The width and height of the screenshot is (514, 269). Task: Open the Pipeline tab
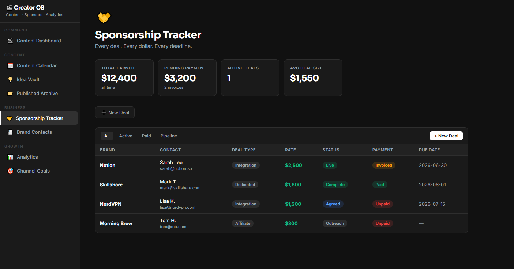[x=169, y=136]
